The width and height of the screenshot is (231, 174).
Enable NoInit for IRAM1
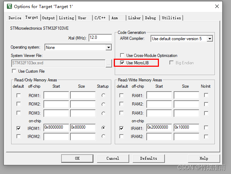(x=206, y=128)
